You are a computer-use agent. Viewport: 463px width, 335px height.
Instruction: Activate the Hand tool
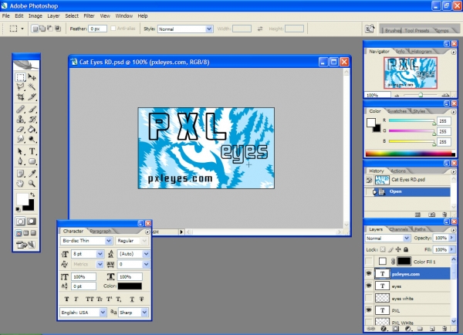(20, 184)
